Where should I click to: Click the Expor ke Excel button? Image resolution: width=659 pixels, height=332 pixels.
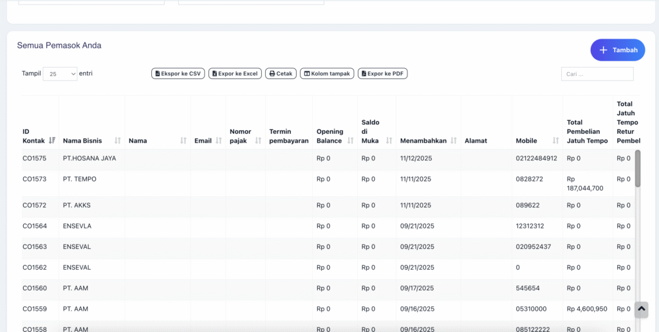pyautogui.click(x=235, y=74)
